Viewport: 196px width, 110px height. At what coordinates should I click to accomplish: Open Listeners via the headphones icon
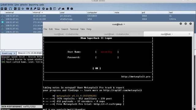click(x=10, y=9)
